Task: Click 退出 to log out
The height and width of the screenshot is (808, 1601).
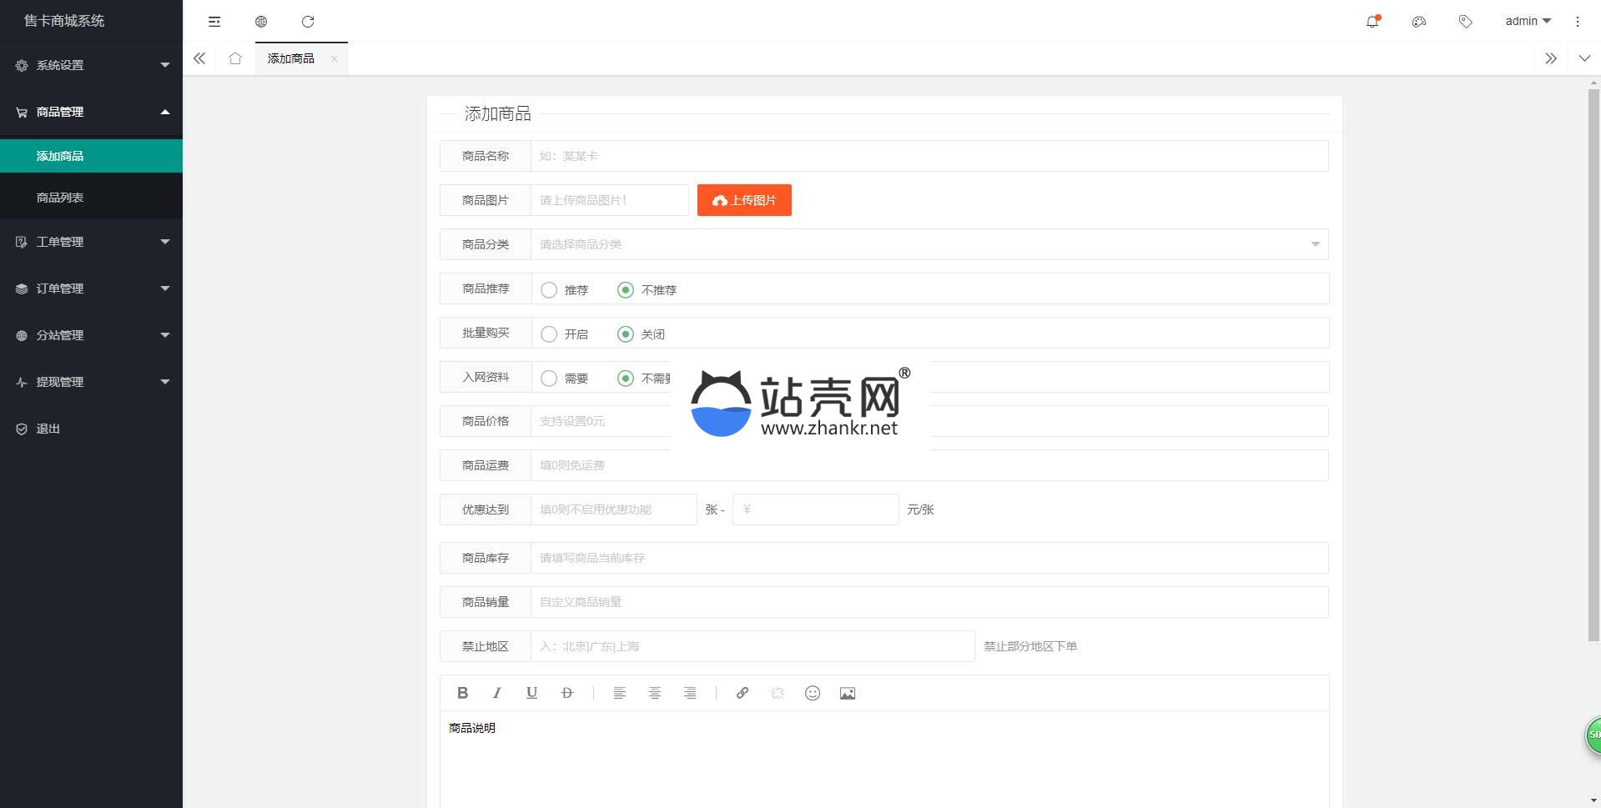Action: coord(48,429)
